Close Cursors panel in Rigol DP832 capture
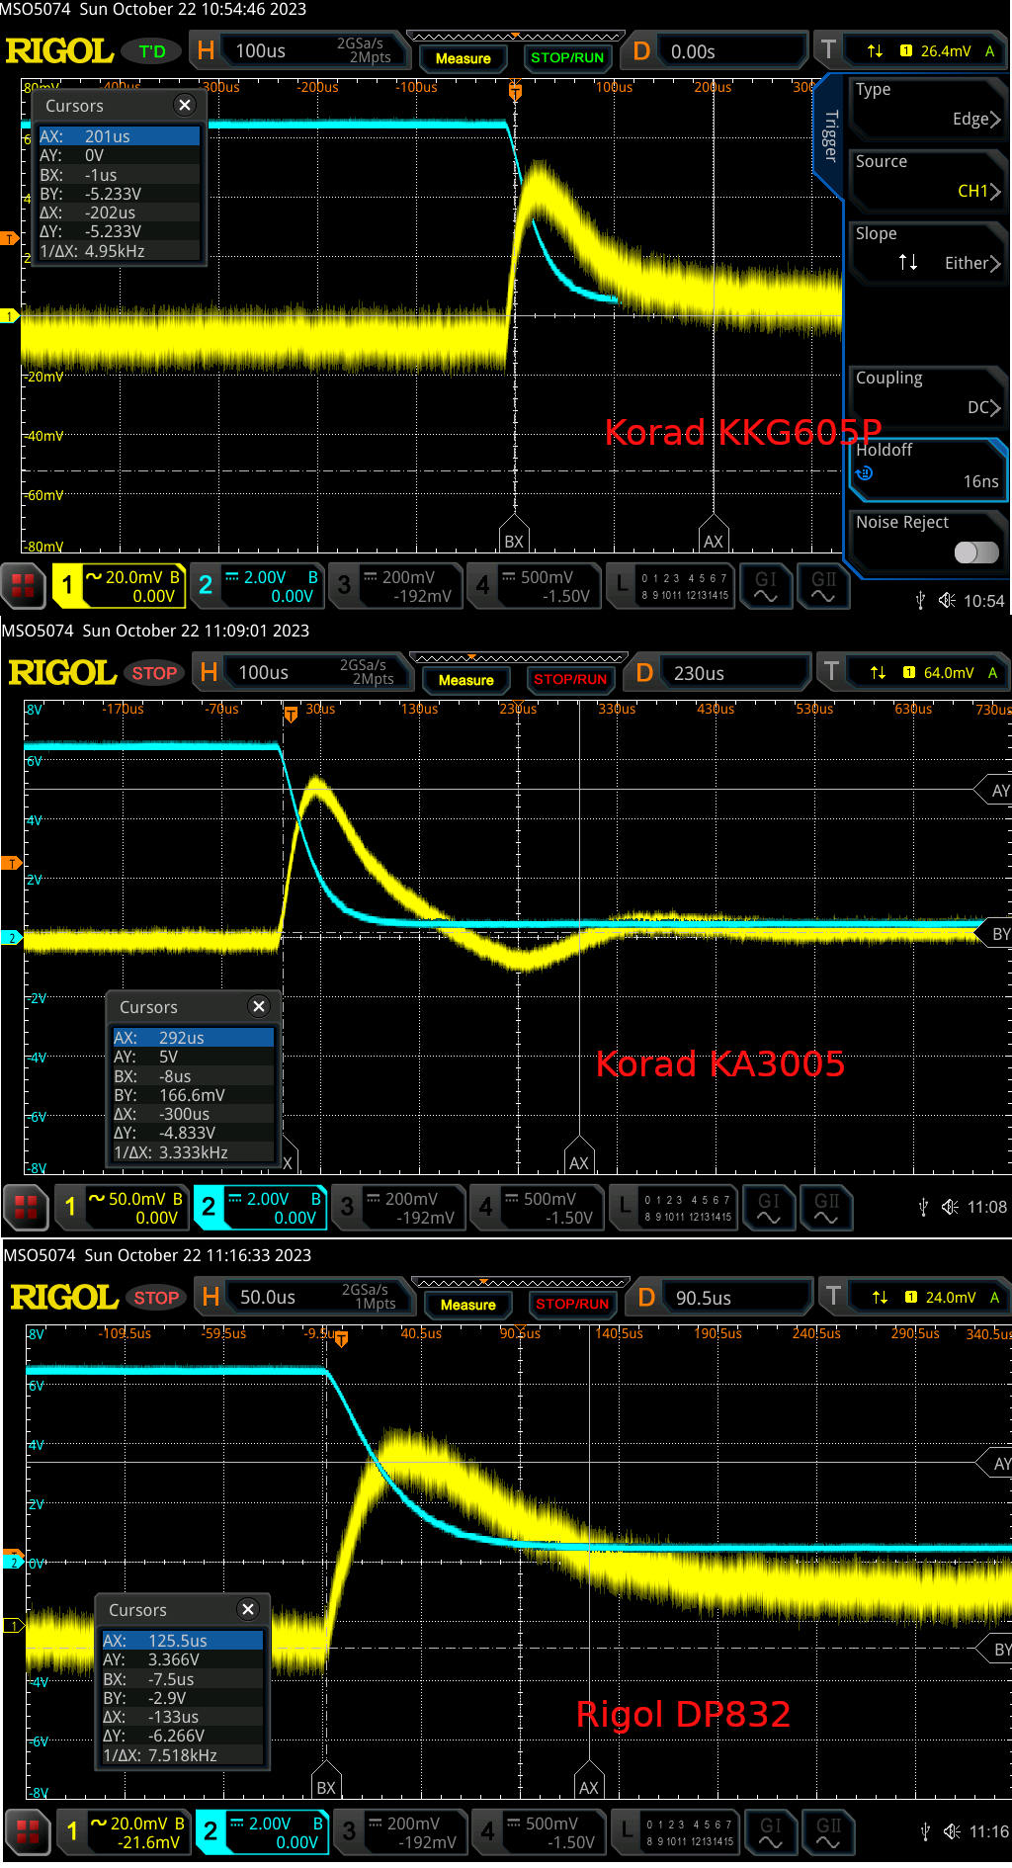The width and height of the screenshot is (1012, 1868). pyautogui.click(x=248, y=1609)
